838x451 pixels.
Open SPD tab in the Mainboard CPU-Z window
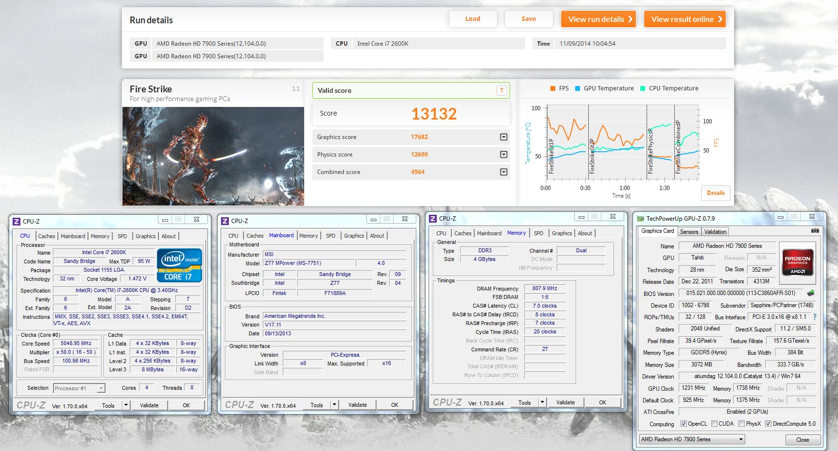(x=331, y=236)
